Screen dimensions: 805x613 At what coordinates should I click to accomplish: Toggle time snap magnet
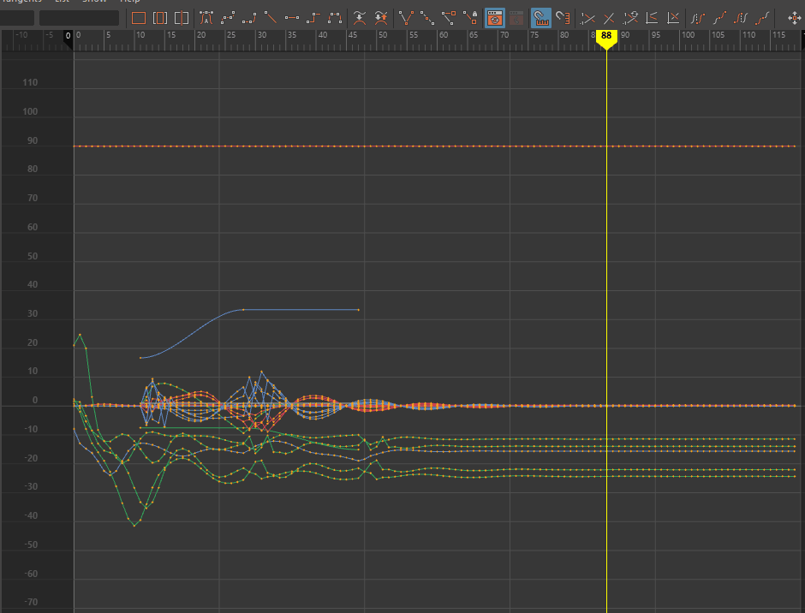541,19
